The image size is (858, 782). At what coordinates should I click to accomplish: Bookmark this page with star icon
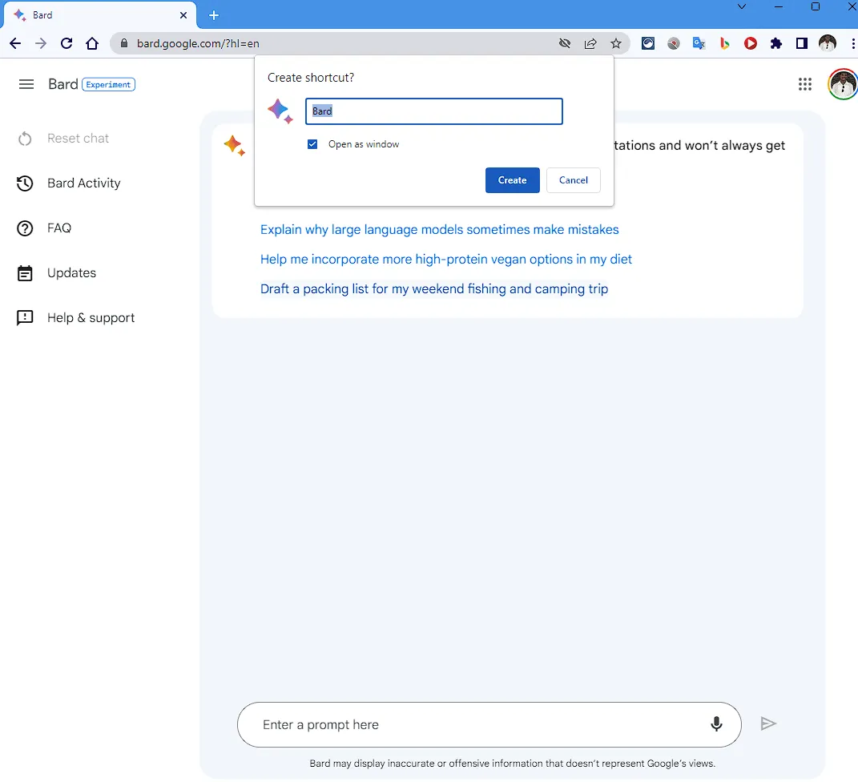[x=615, y=43]
